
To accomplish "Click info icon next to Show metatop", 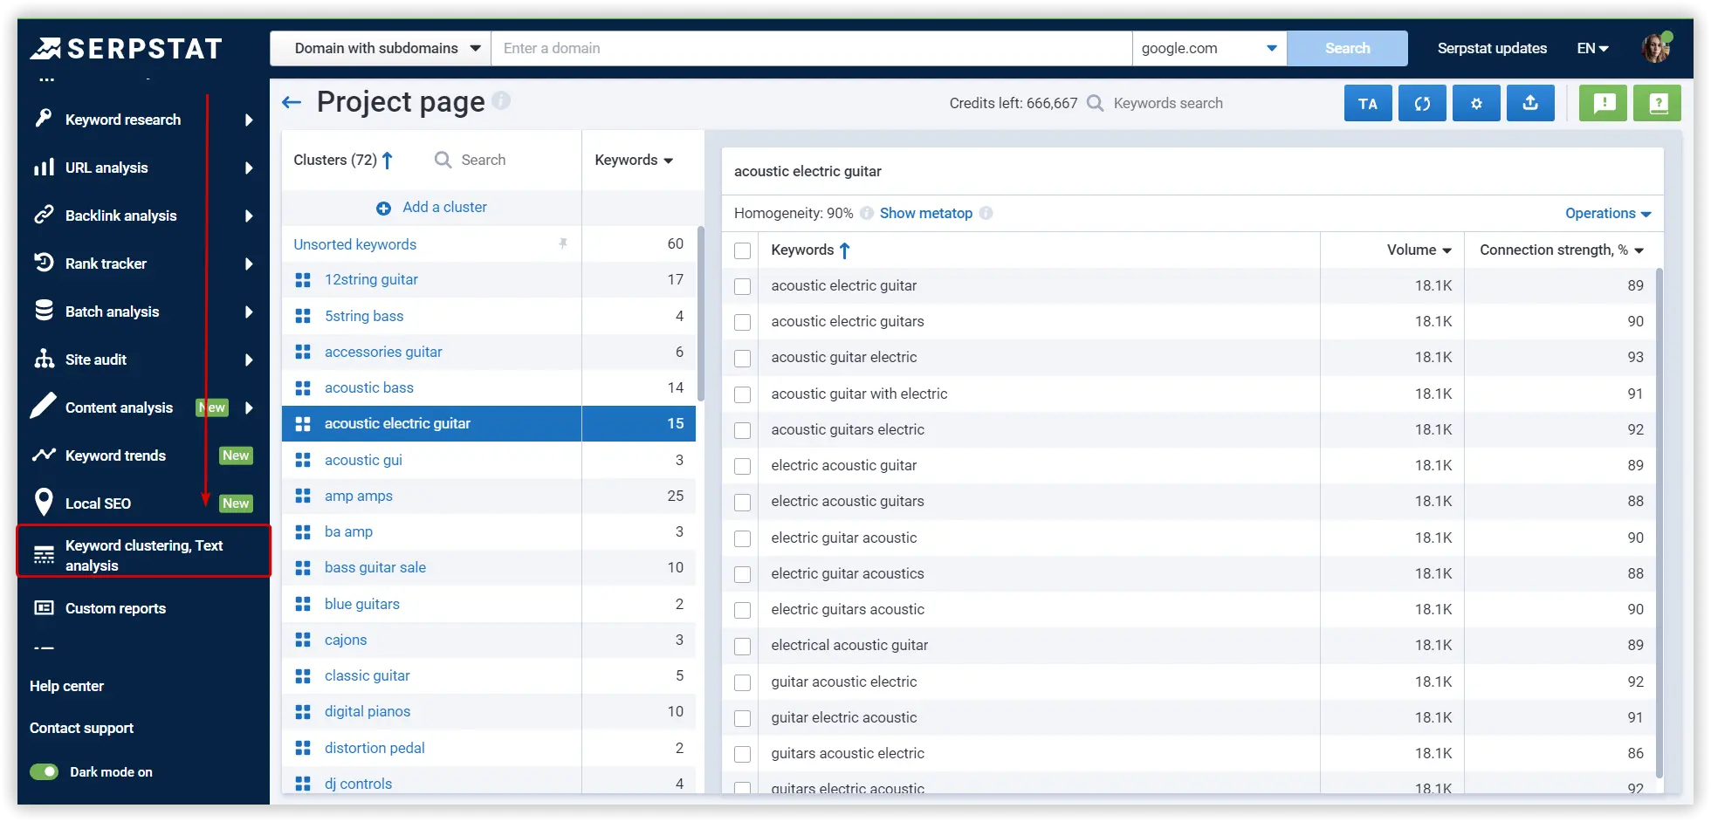I will click(986, 213).
